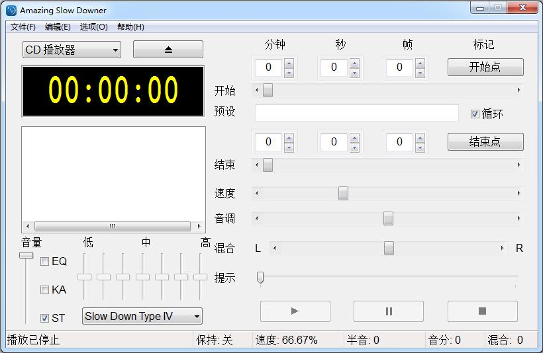543x353 pixels.
Task: Uncheck the ST checkbox
Action: point(44,318)
